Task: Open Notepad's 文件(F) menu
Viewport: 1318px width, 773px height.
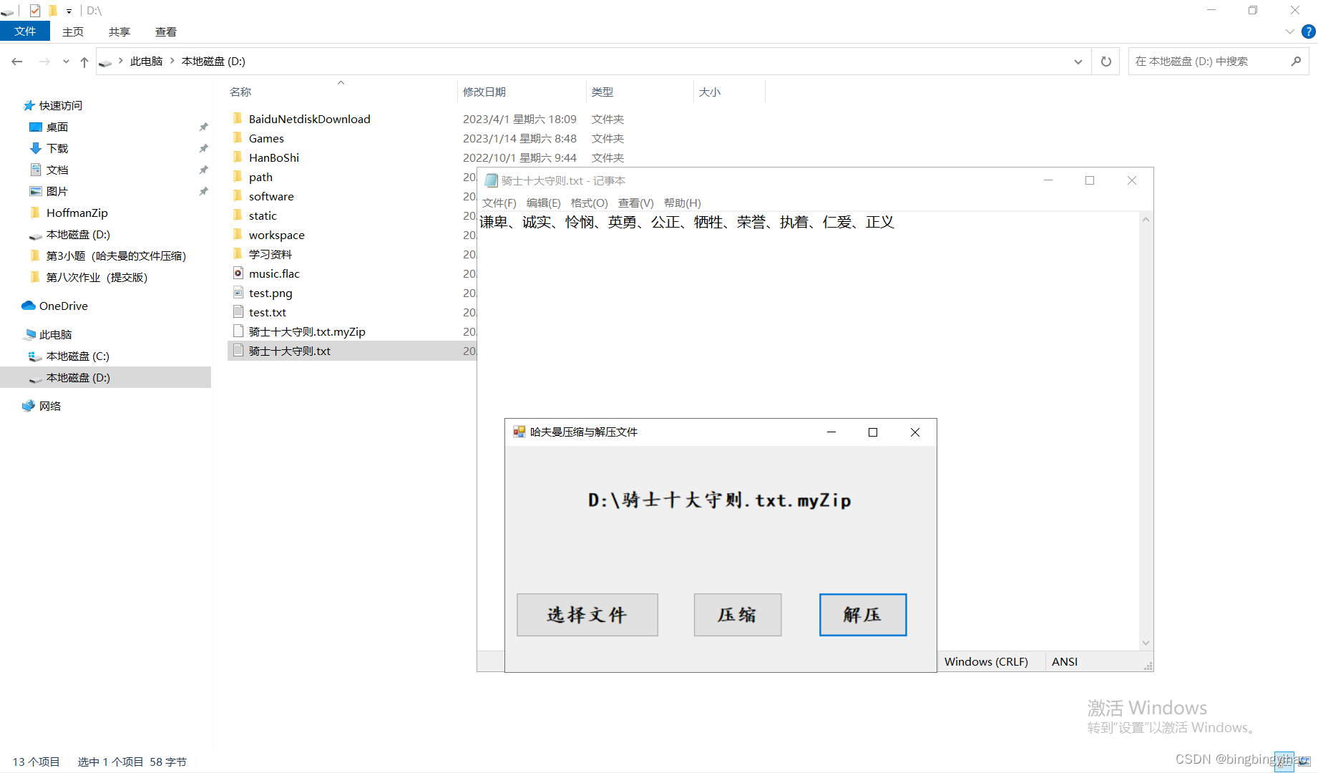Action: point(499,203)
